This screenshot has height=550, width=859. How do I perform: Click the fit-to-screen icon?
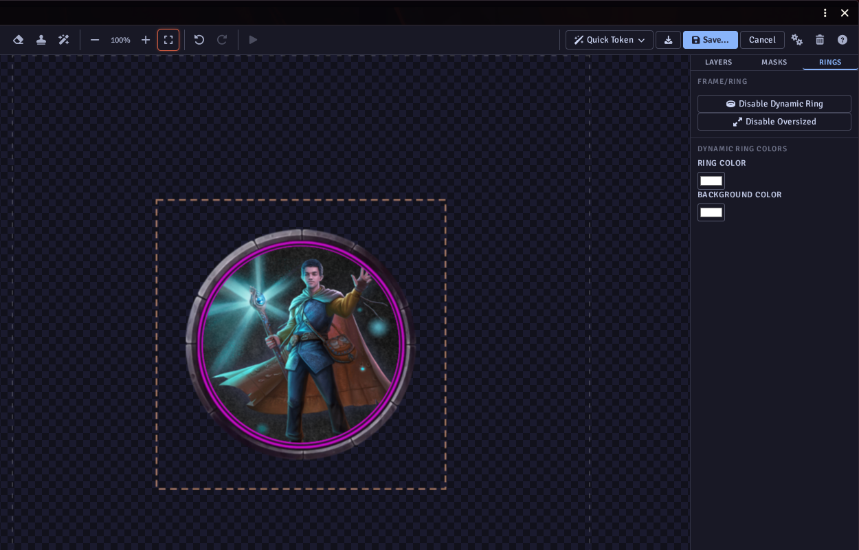coord(168,40)
